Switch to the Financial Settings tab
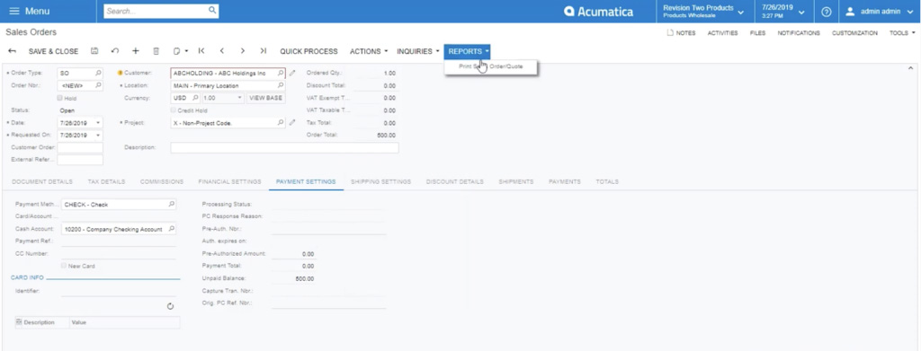Image resolution: width=921 pixels, height=351 pixels. (x=229, y=181)
